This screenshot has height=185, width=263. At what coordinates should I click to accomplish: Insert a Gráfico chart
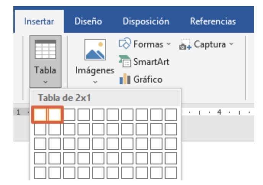141,80
